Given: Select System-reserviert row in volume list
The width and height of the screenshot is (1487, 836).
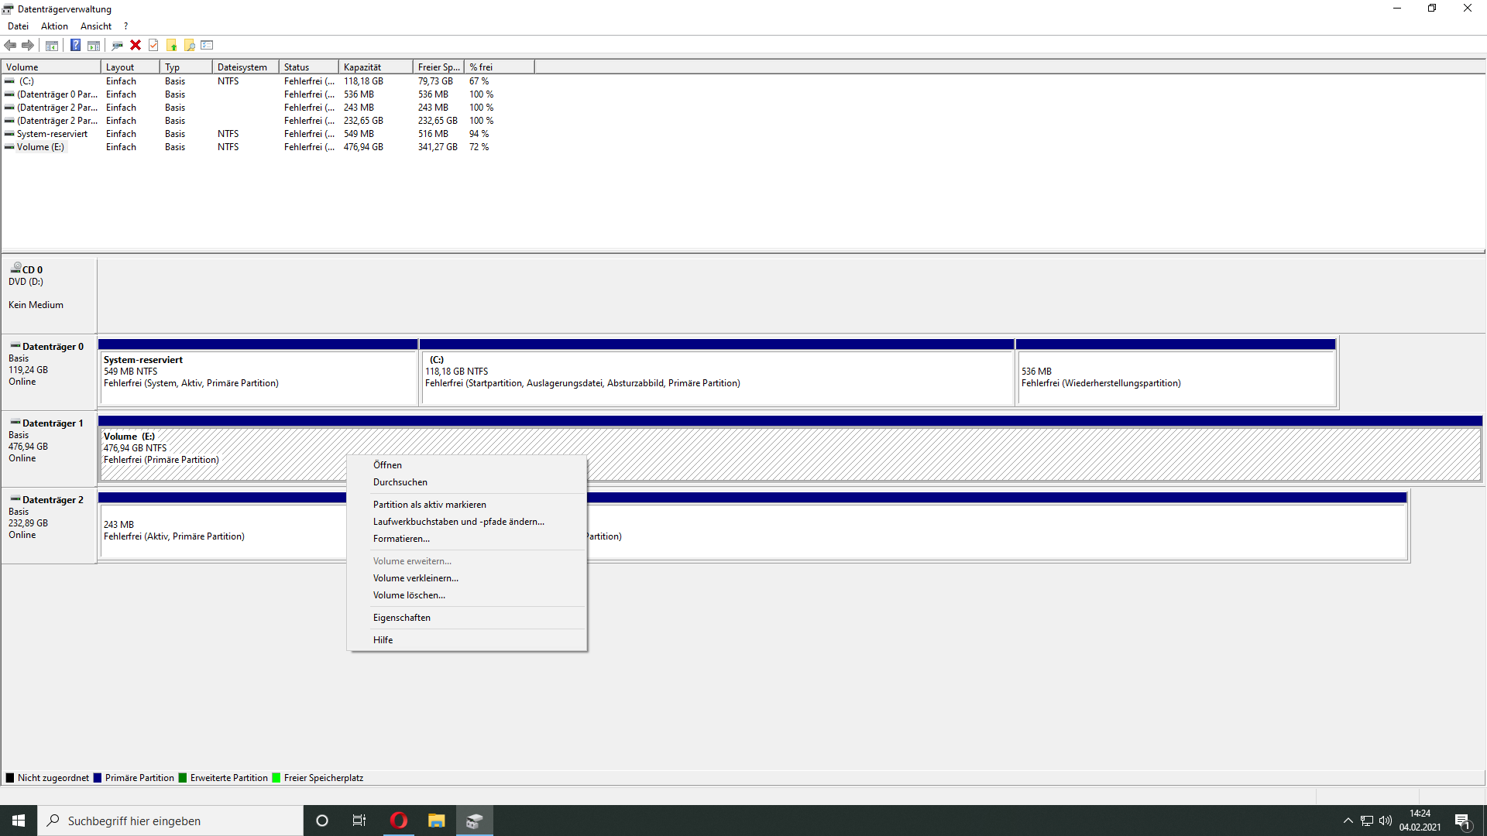Looking at the screenshot, I should 53,134.
